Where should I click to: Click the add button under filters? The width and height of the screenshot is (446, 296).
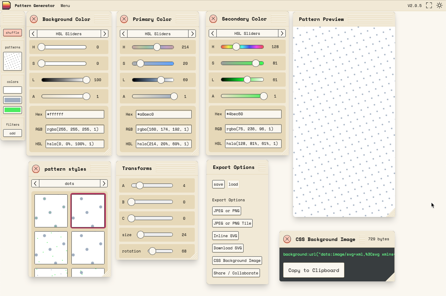[12, 133]
